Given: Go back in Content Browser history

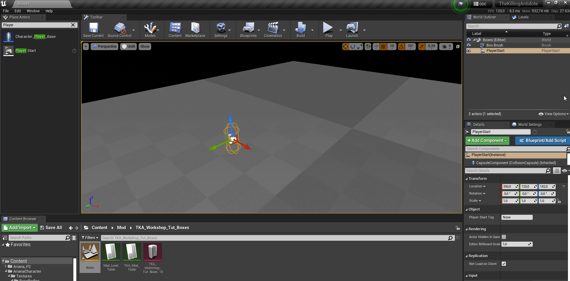Looking at the screenshot, I should point(71,228).
